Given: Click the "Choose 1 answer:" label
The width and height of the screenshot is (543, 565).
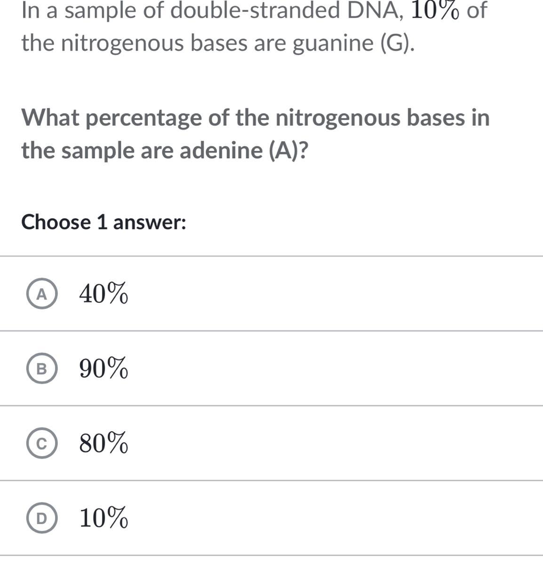Looking at the screenshot, I should (x=104, y=222).
